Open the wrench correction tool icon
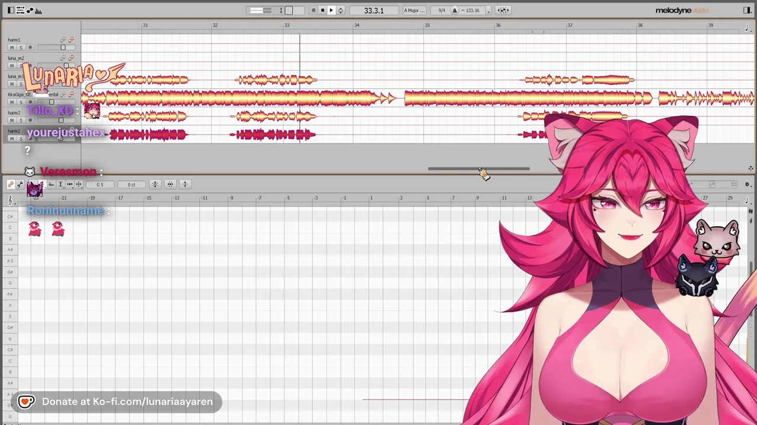This screenshot has height=425, width=757. (x=20, y=185)
